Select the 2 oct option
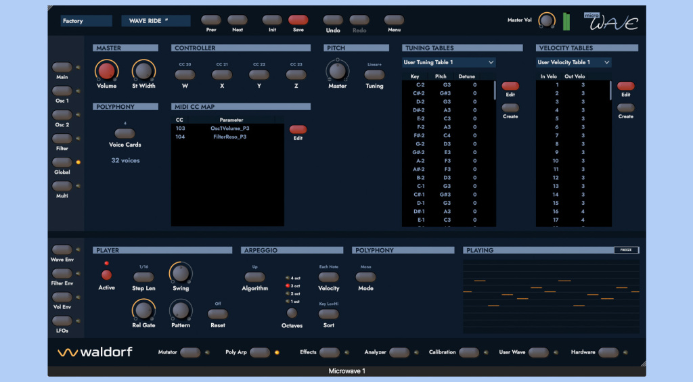Image resolution: width=693 pixels, height=382 pixels. [x=293, y=293]
